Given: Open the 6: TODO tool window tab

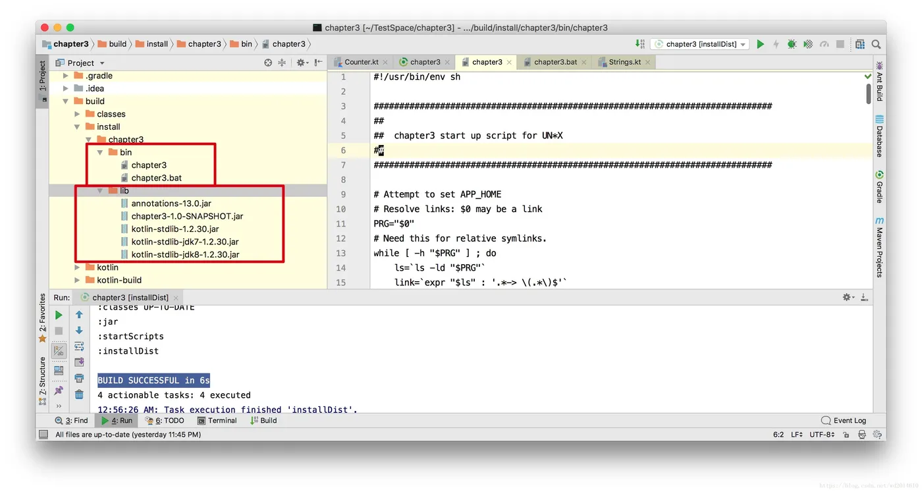Looking at the screenshot, I should tap(165, 420).
